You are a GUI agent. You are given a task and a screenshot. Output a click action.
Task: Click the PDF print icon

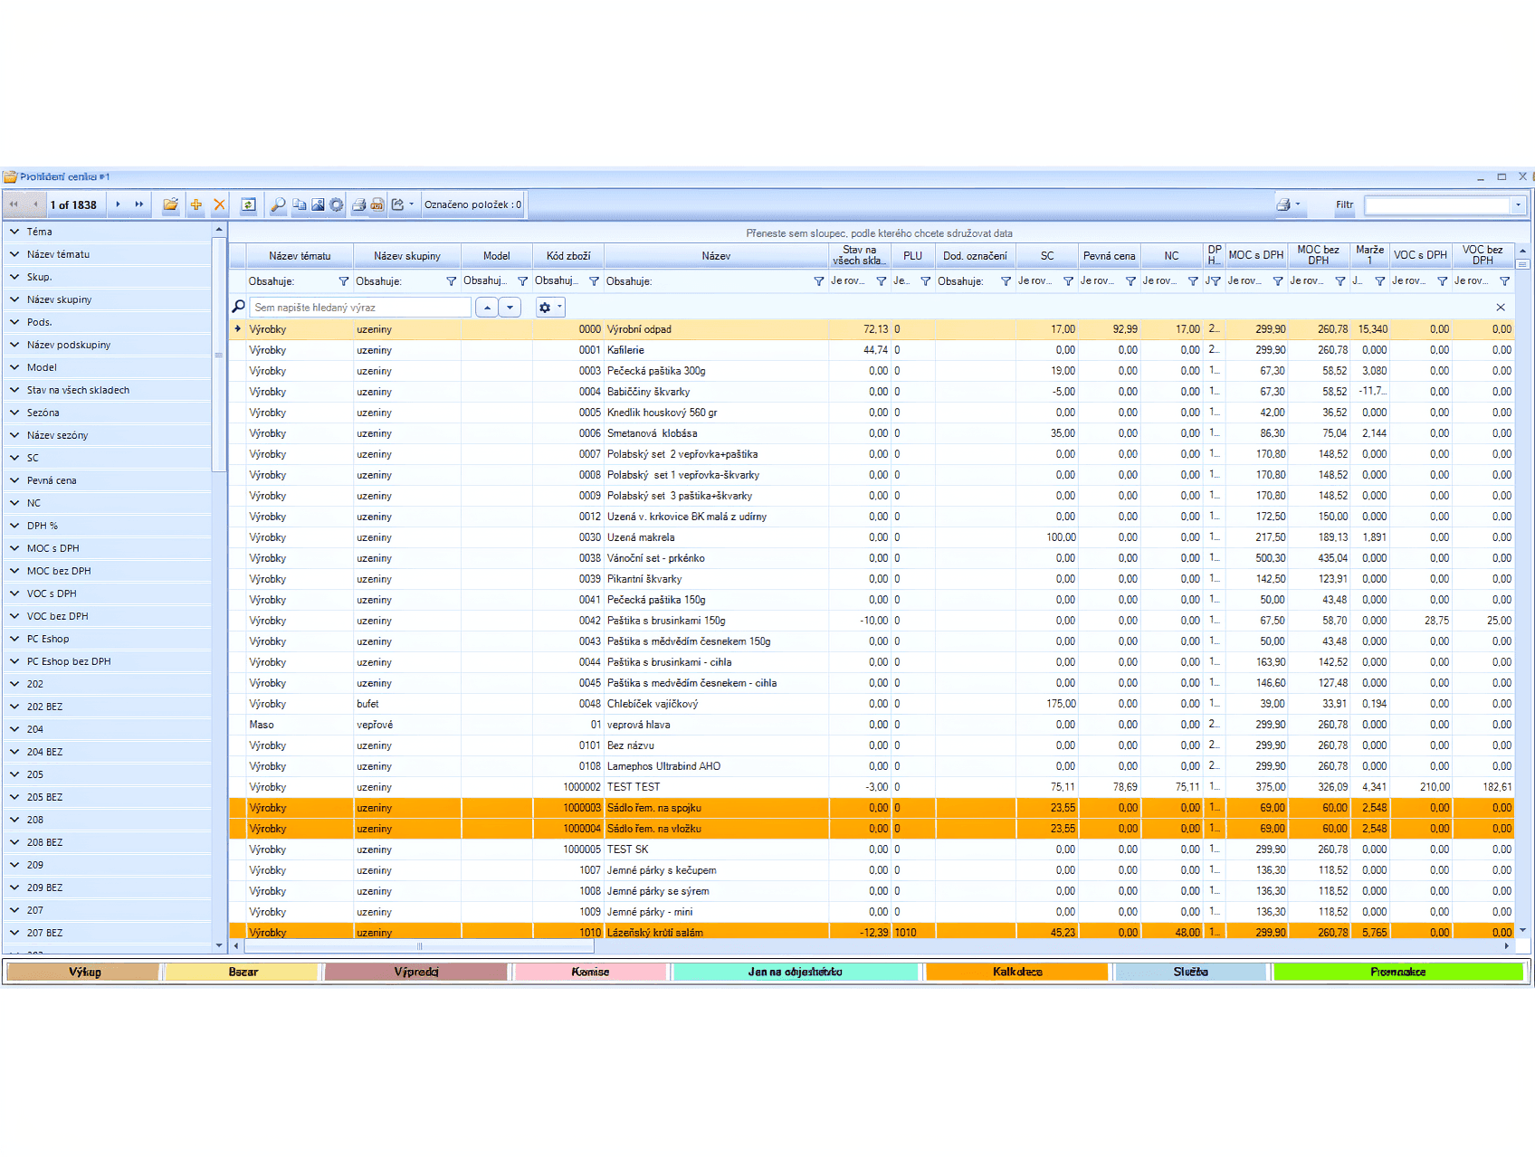pos(377,204)
